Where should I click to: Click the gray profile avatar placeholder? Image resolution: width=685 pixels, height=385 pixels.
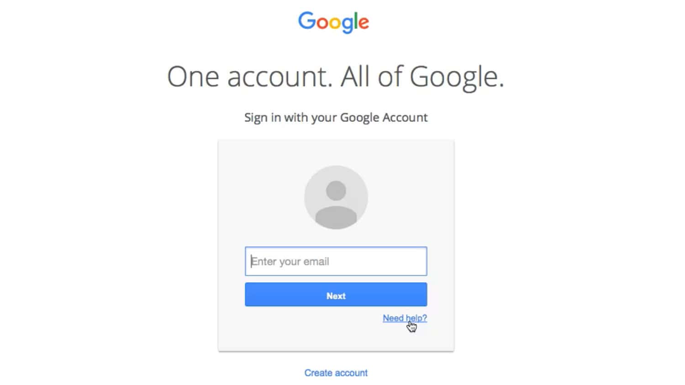(x=336, y=197)
